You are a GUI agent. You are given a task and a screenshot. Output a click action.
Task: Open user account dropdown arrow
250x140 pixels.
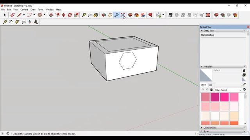[163, 15]
